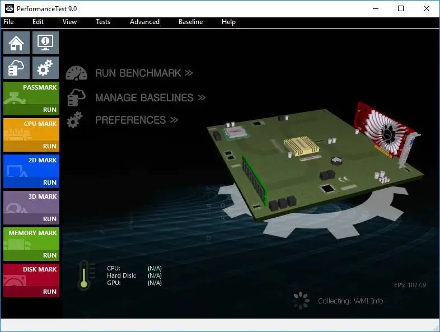
Task: Open the Tests menu
Action: [x=103, y=22]
